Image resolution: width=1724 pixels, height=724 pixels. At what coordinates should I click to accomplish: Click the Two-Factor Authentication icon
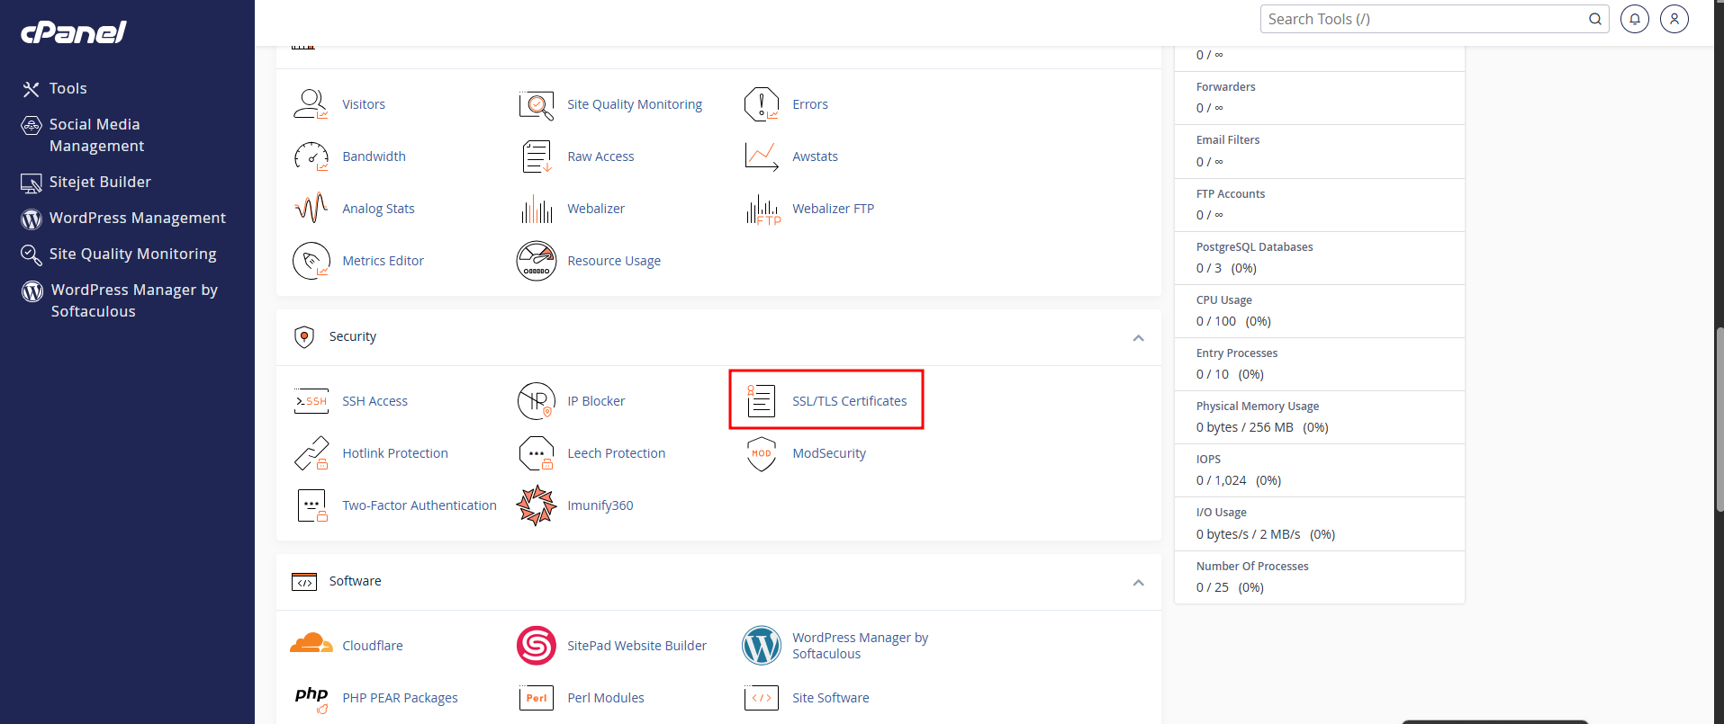pos(311,505)
